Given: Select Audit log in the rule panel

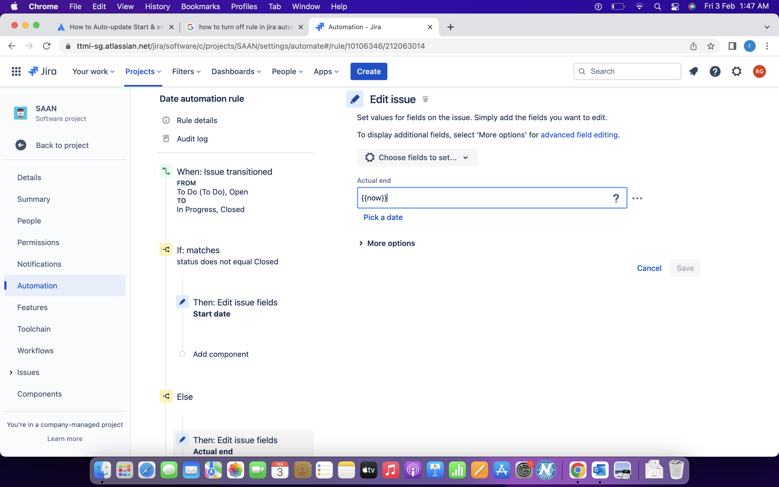Looking at the screenshot, I should [192, 139].
